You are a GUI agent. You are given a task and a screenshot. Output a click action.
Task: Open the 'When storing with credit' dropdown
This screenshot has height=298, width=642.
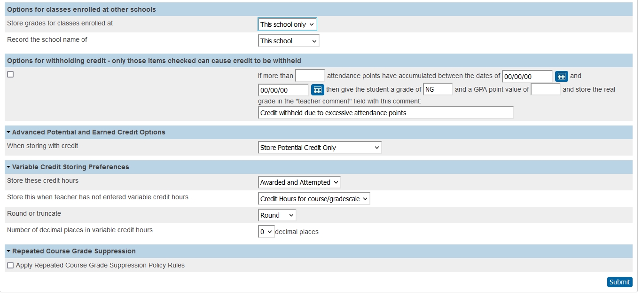point(320,148)
